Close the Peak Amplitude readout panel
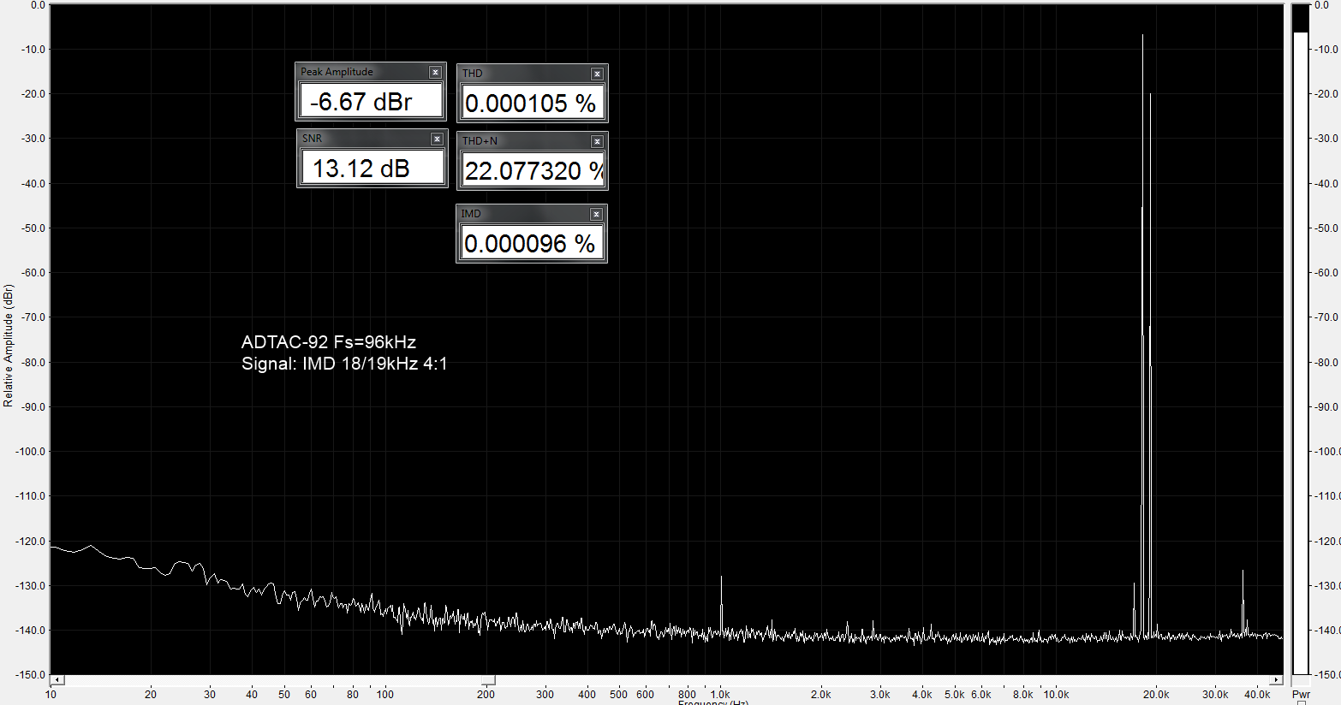Screen dimensions: 1341x705 pyautogui.click(x=435, y=73)
